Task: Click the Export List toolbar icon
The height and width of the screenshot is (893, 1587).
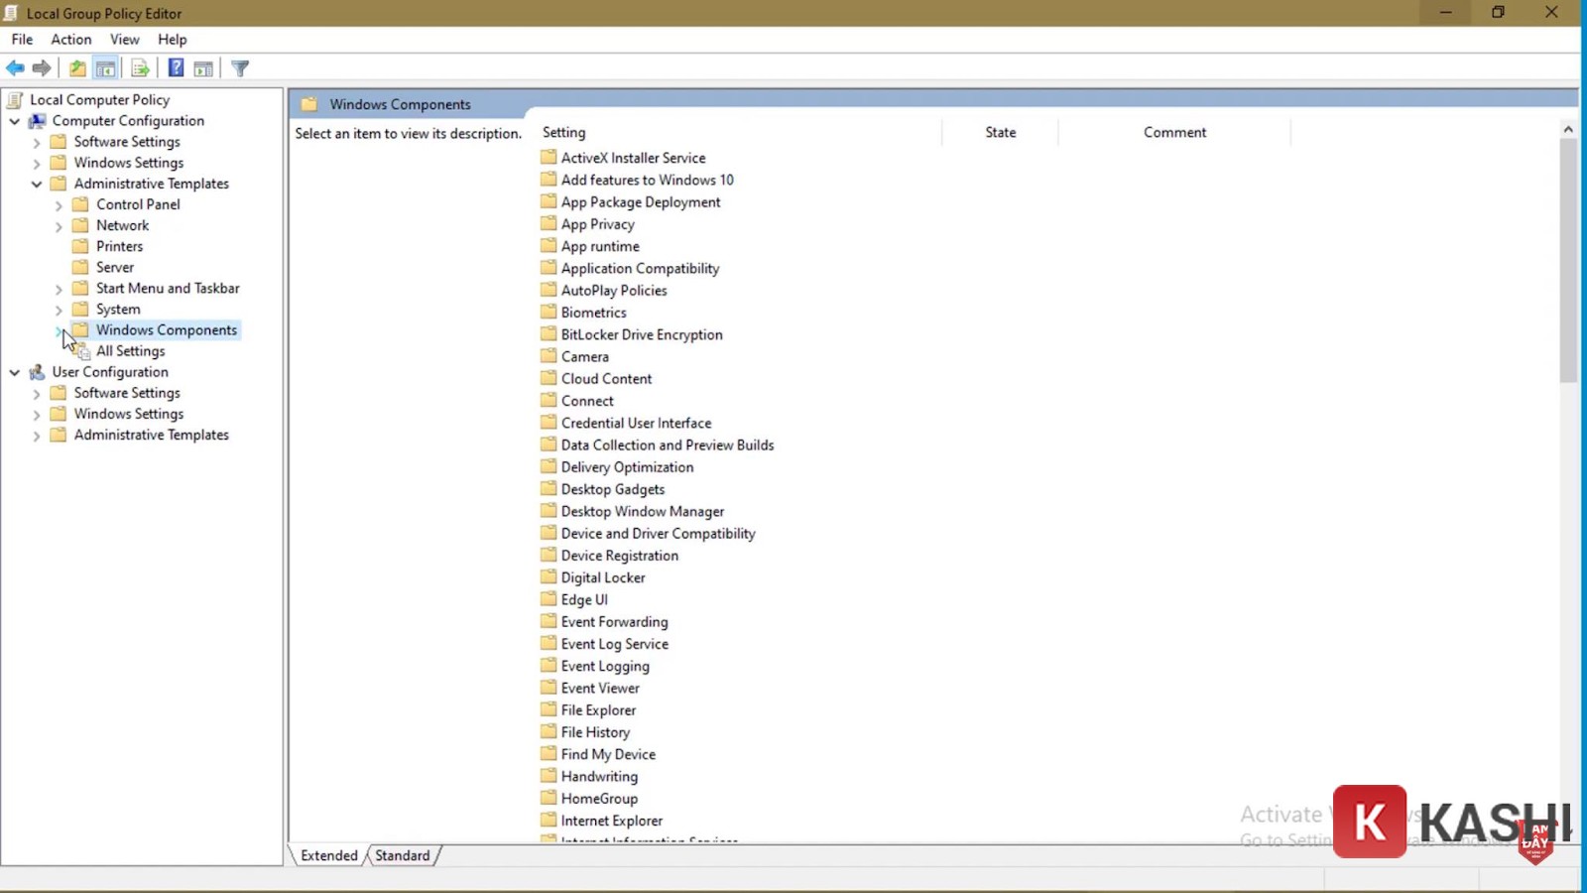Action: [x=140, y=67]
